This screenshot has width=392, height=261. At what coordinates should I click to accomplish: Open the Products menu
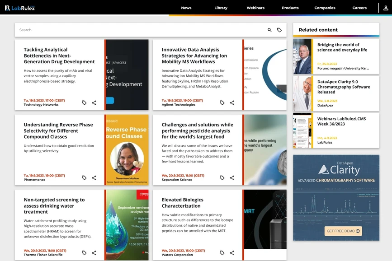point(290,8)
